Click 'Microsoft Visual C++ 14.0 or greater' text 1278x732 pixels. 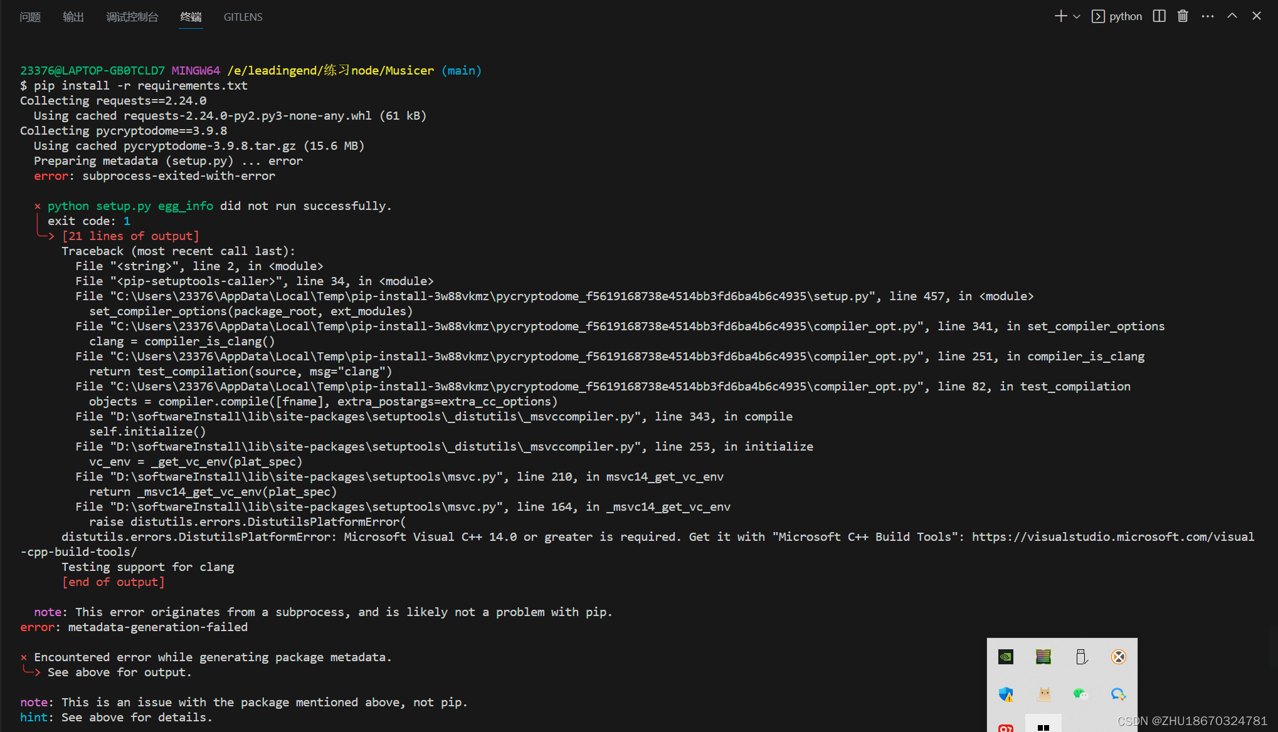[x=468, y=537]
